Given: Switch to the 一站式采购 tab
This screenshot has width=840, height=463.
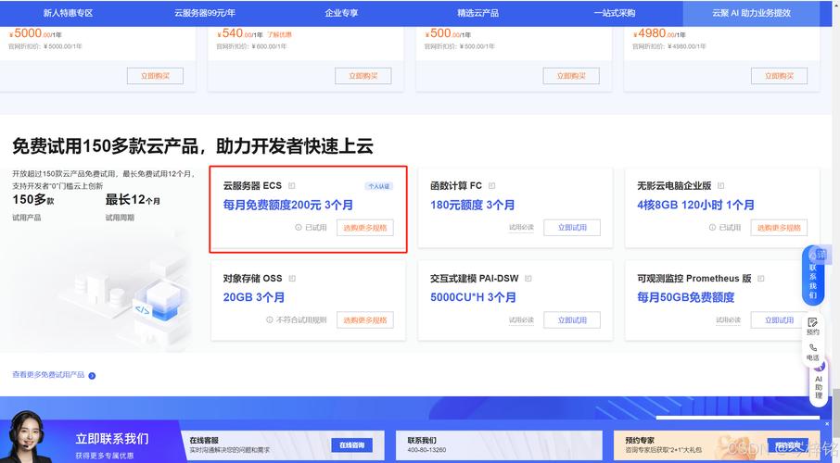Looking at the screenshot, I should tap(615, 13).
